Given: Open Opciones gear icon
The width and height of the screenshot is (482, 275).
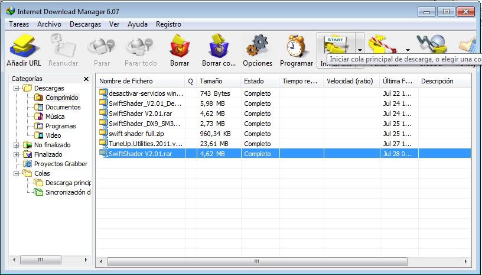Looking at the screenshot, I should [258, 46].
